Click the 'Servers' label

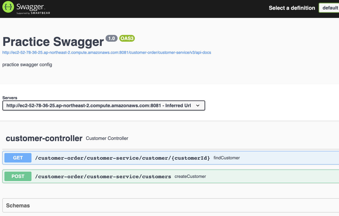coord(10,98)
